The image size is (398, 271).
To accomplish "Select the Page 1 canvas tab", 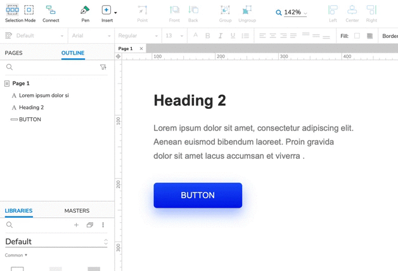I will tap(125, 49).
